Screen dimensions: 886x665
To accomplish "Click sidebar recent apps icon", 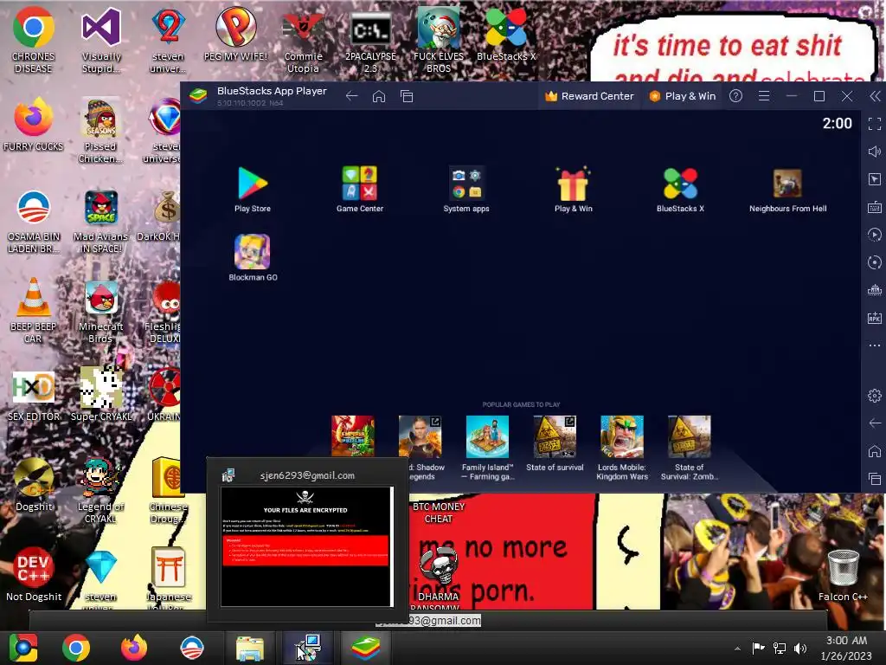I will (874, 479).
